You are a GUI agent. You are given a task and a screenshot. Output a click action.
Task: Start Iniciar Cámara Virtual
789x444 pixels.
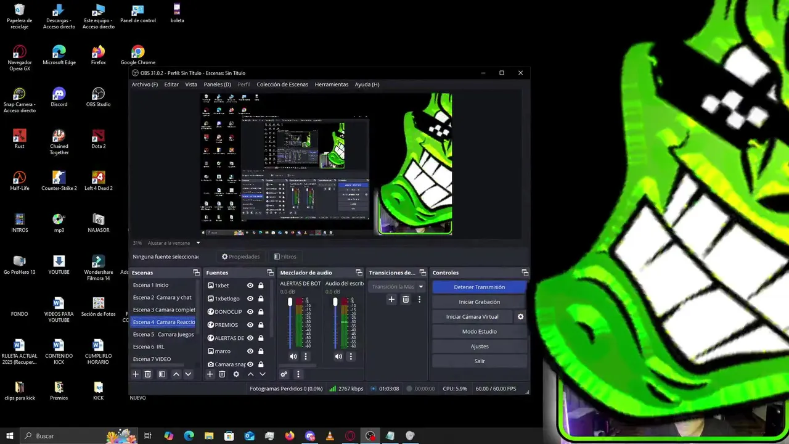point(472,316)
